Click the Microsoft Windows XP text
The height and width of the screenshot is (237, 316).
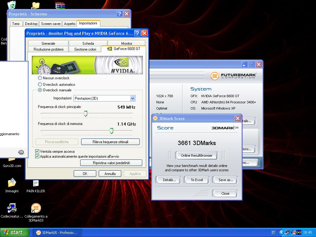(x=218, y=108)
